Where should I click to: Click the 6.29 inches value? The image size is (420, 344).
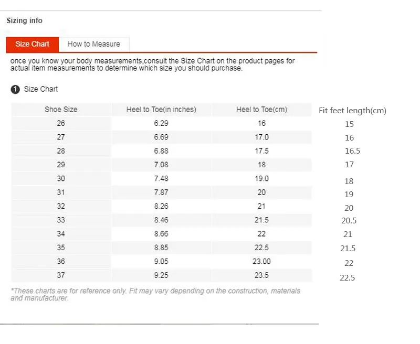point(161,123)
